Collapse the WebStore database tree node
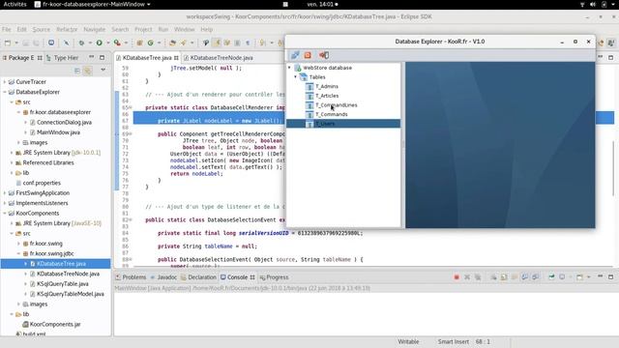619x348 pixels. pos(289,68)
